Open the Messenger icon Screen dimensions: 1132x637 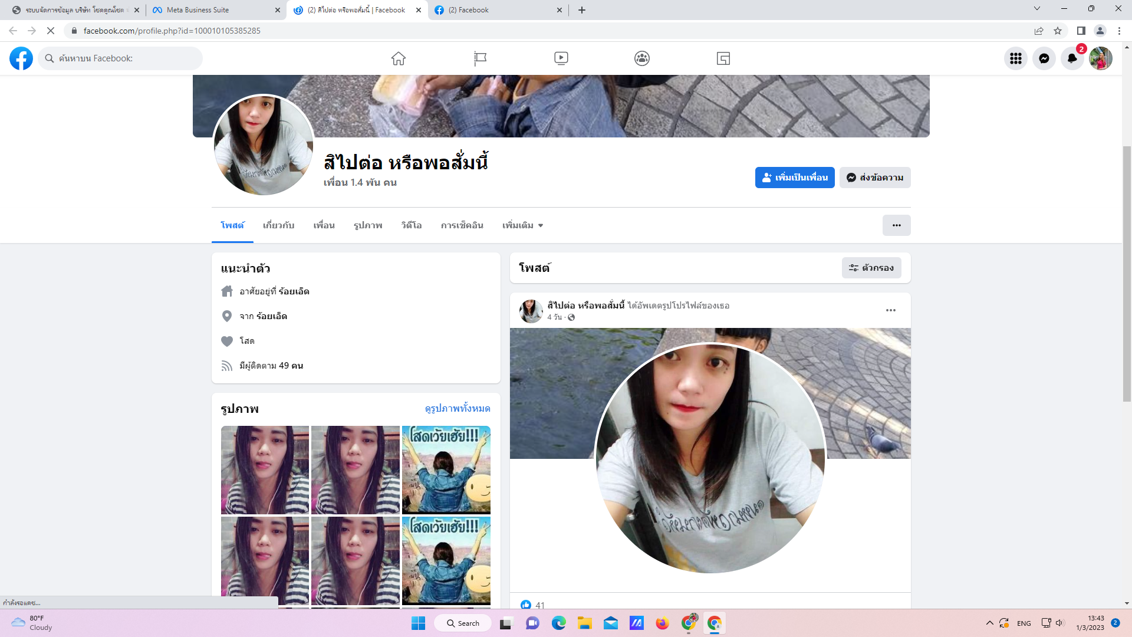[x=1044, y=58]
